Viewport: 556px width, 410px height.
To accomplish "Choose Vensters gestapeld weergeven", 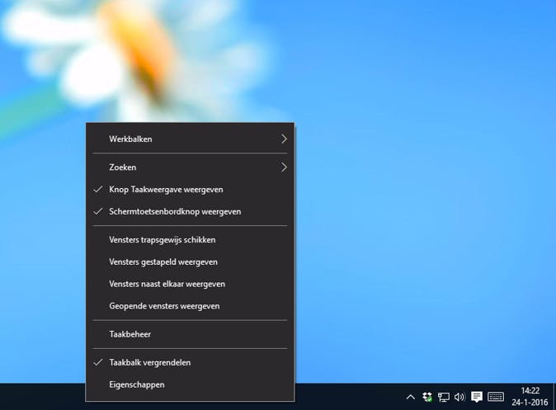I will pyautogui.click(x=190, y=262).
